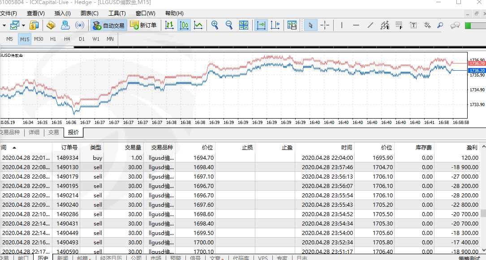Screen dimensions: 486x260
Task: Draw a trendline with the diagonal line tool
Action: 370,25
